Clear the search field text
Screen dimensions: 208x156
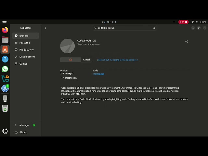click(154, 28)
